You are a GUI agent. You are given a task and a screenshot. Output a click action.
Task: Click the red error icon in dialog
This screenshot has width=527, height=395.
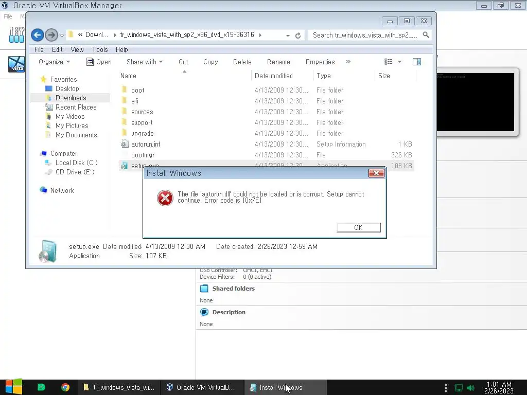(165, 198)
